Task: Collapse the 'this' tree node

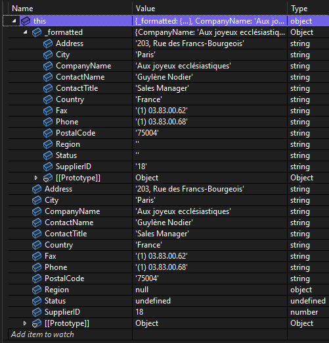Action: point(14,21)
